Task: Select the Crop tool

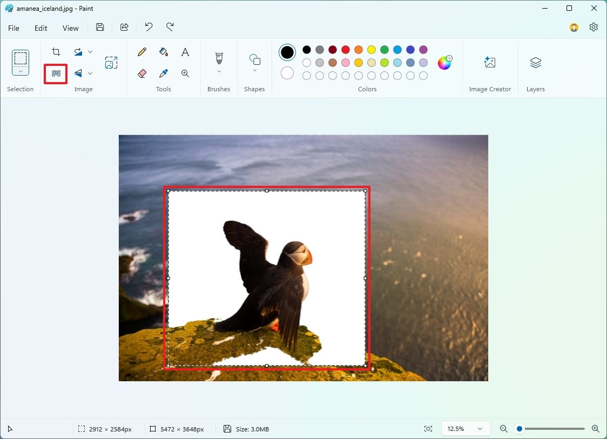Action: coord(56,51)
